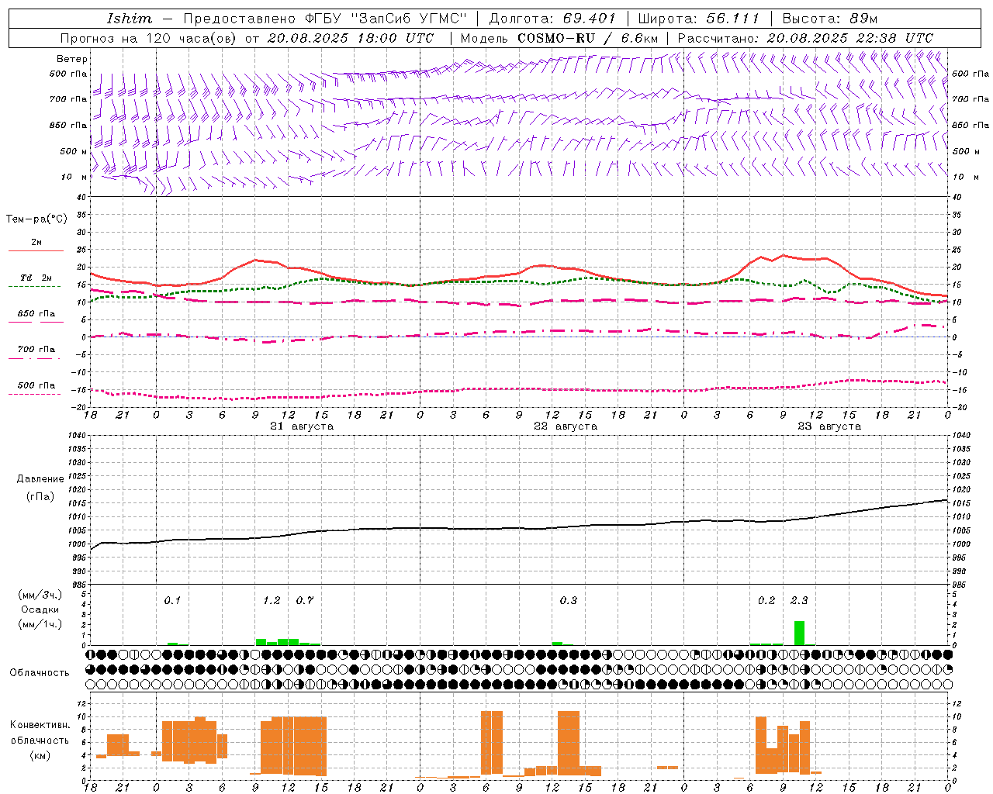Screen dimensions: 993x794
Task: Click the "(мм/3ч.)" units label
Action: (x=40, y=595)
